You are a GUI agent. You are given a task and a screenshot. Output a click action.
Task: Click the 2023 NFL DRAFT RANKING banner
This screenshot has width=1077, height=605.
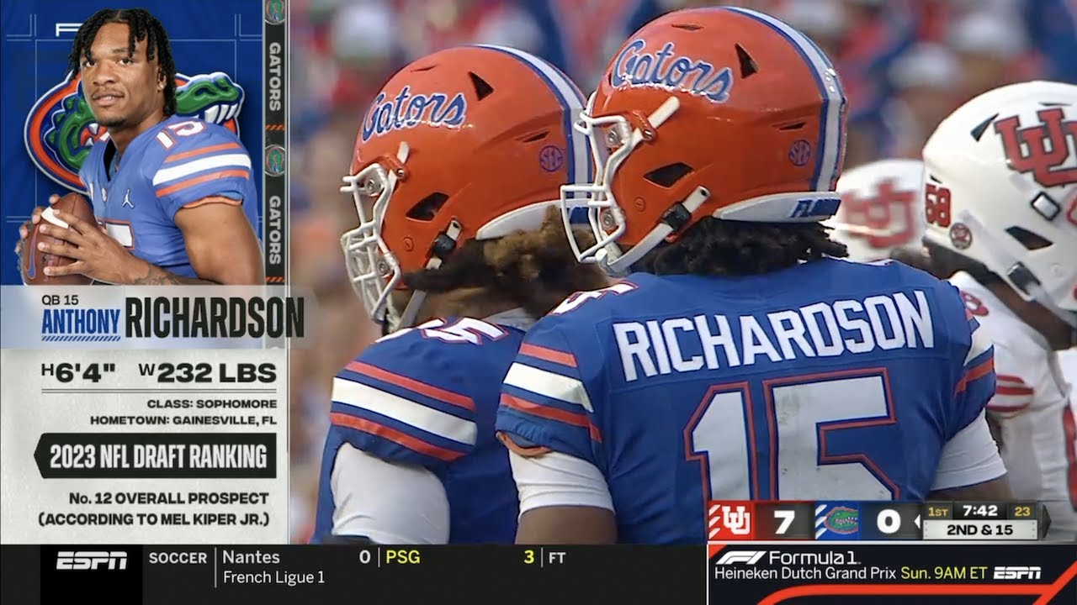(x=156, y=456)
